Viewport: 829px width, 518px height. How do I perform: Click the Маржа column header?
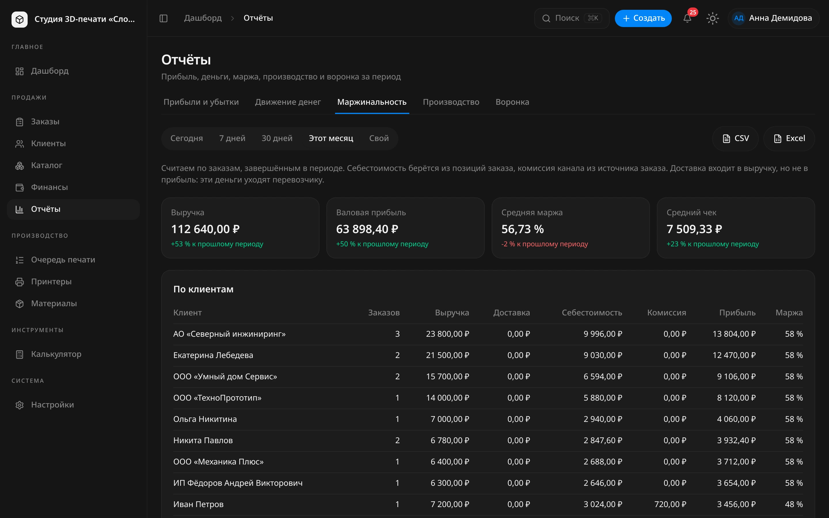(789, 313)
